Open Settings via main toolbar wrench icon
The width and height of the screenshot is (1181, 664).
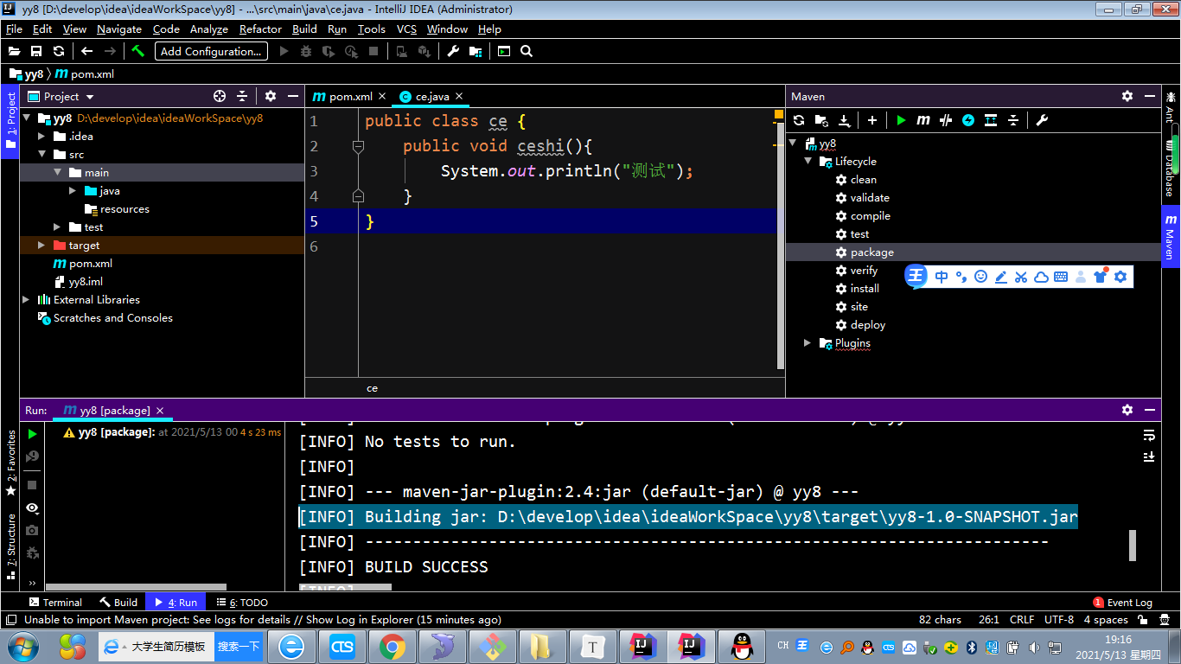[x=453, y=51]
